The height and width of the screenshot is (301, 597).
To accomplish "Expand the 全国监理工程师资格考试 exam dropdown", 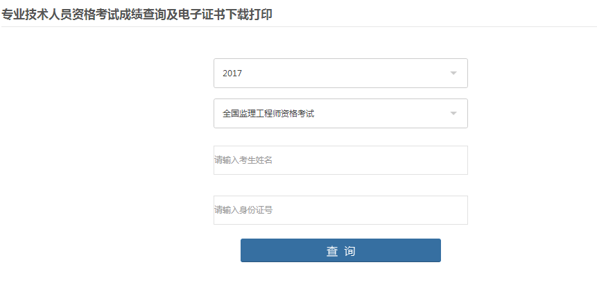I will (340, 113).
